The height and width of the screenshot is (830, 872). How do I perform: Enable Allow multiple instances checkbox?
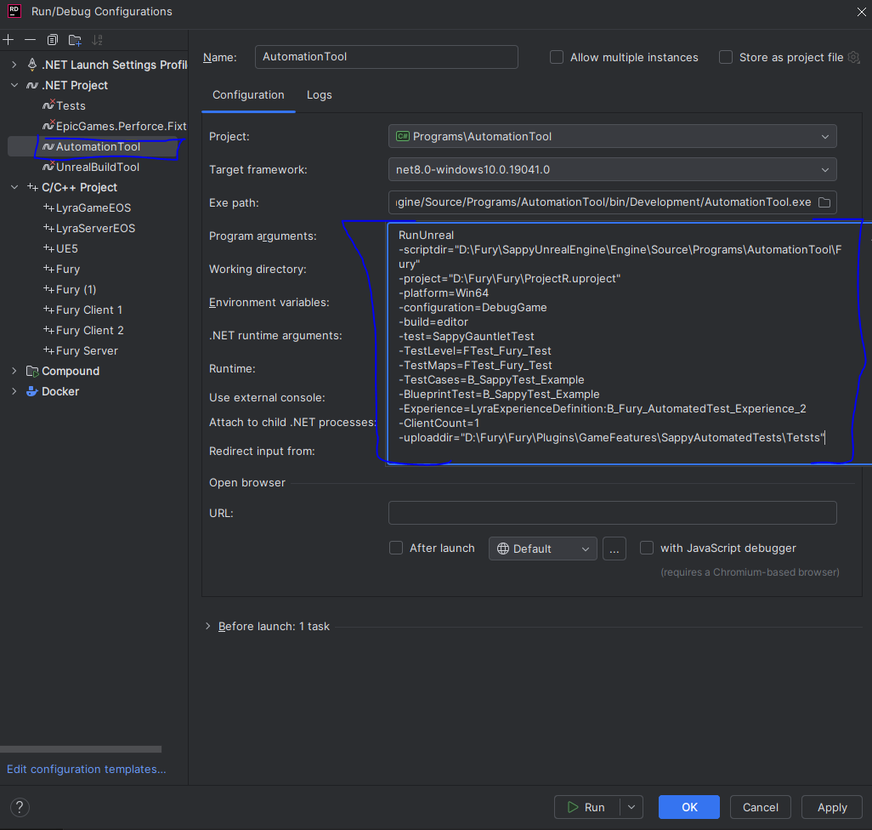pos(557,57)
